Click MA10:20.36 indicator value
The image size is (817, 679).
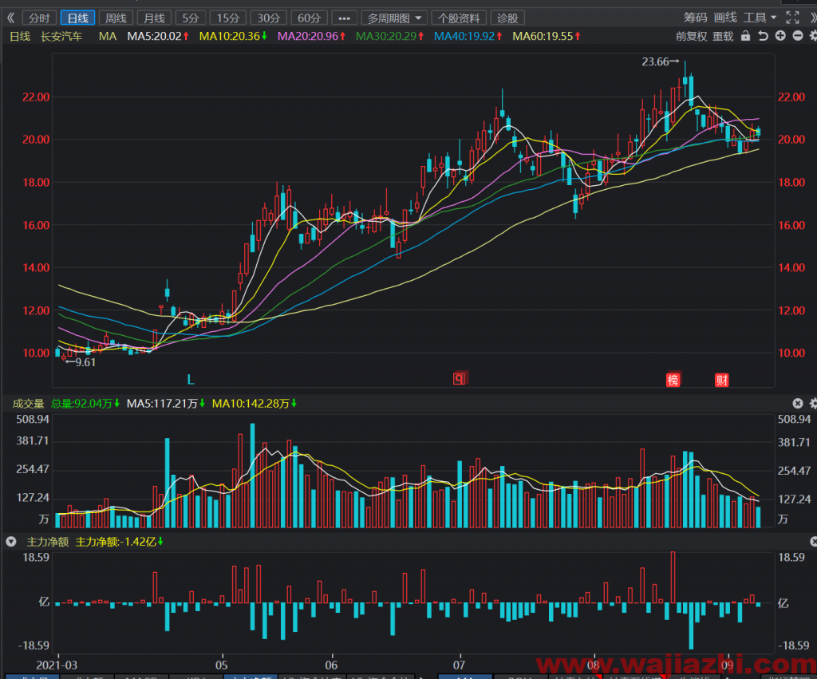click(234, 36)
